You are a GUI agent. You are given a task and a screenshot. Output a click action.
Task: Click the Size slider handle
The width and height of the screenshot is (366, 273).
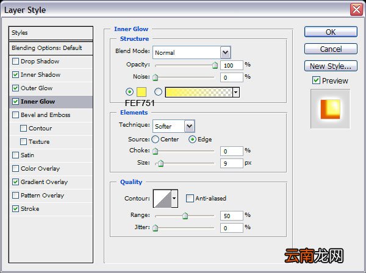tap(160, 163)
